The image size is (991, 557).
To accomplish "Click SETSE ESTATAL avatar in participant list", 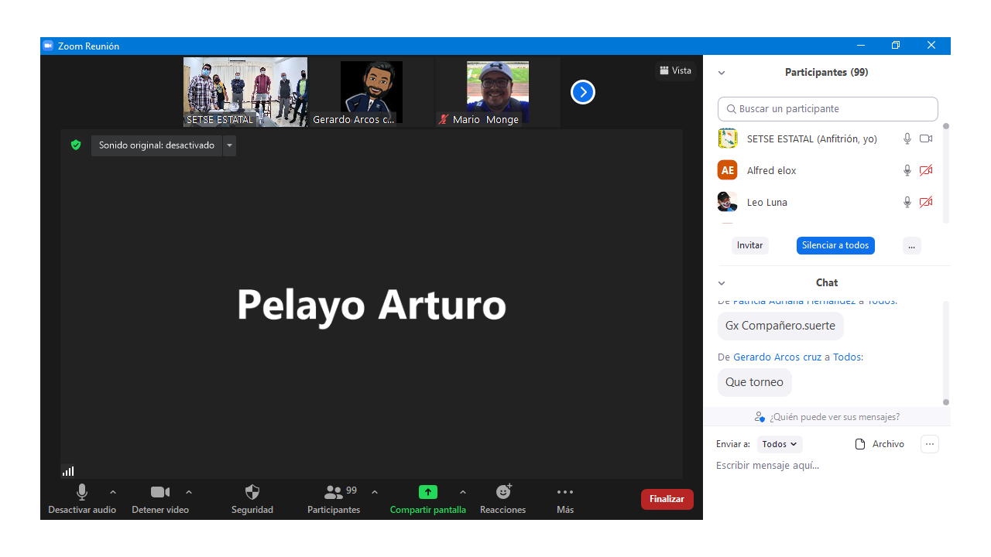I will 728,138.
